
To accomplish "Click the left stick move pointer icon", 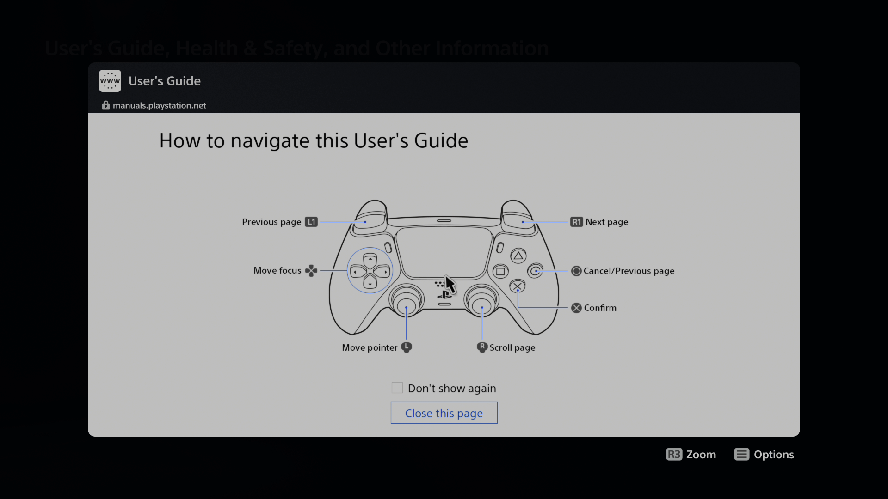I will click(x=407, y=347).
